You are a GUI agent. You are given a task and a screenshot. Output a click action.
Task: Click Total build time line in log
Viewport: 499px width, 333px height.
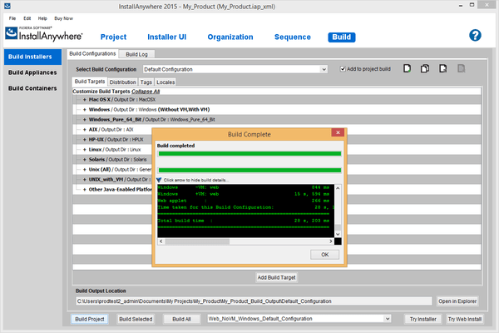(244, 221)
